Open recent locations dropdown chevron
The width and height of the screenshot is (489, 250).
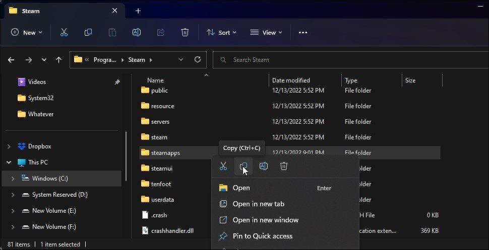click(x=44, y=60)
